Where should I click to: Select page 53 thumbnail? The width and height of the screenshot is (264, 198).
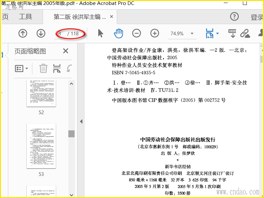click(x=41, y=146)
